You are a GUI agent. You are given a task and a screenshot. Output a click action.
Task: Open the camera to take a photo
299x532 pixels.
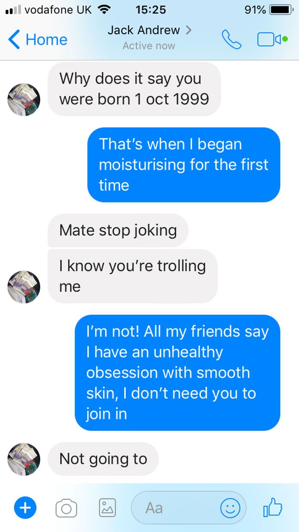point(66,508)
